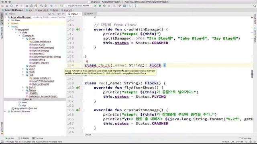Click the Collapse All icon in Project panel
The width and height of the screenshot is (257, 144).
click(x=53, y=14)
